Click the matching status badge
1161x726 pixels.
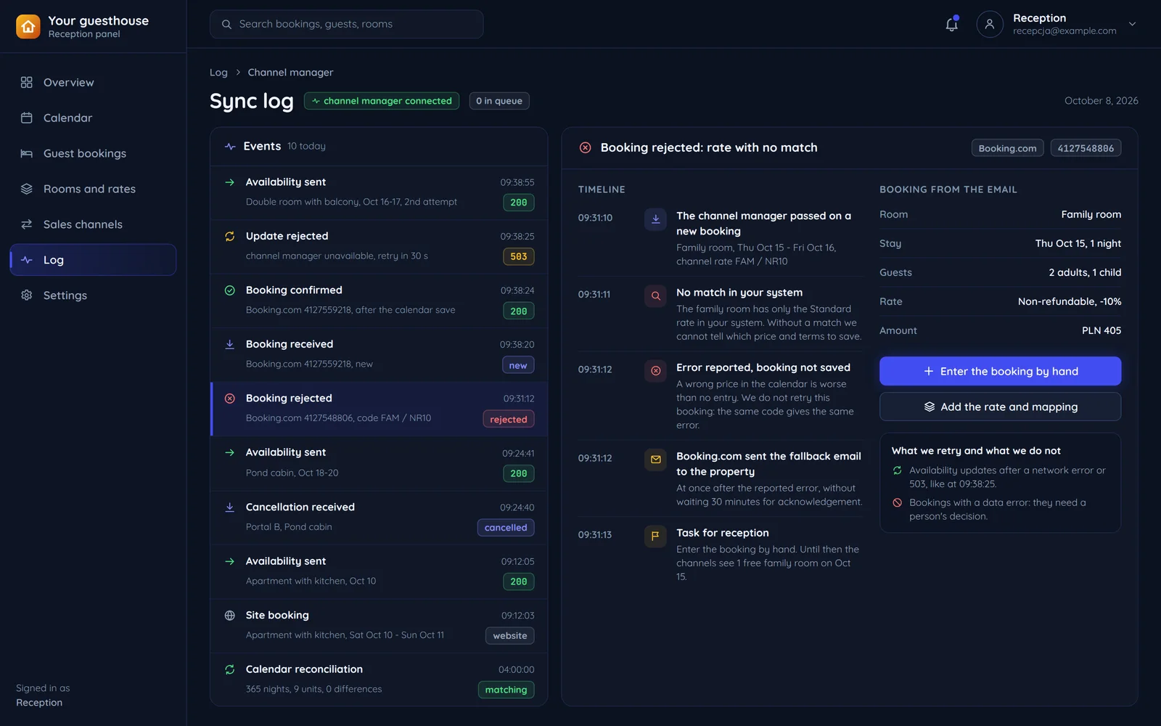(506, 690)
